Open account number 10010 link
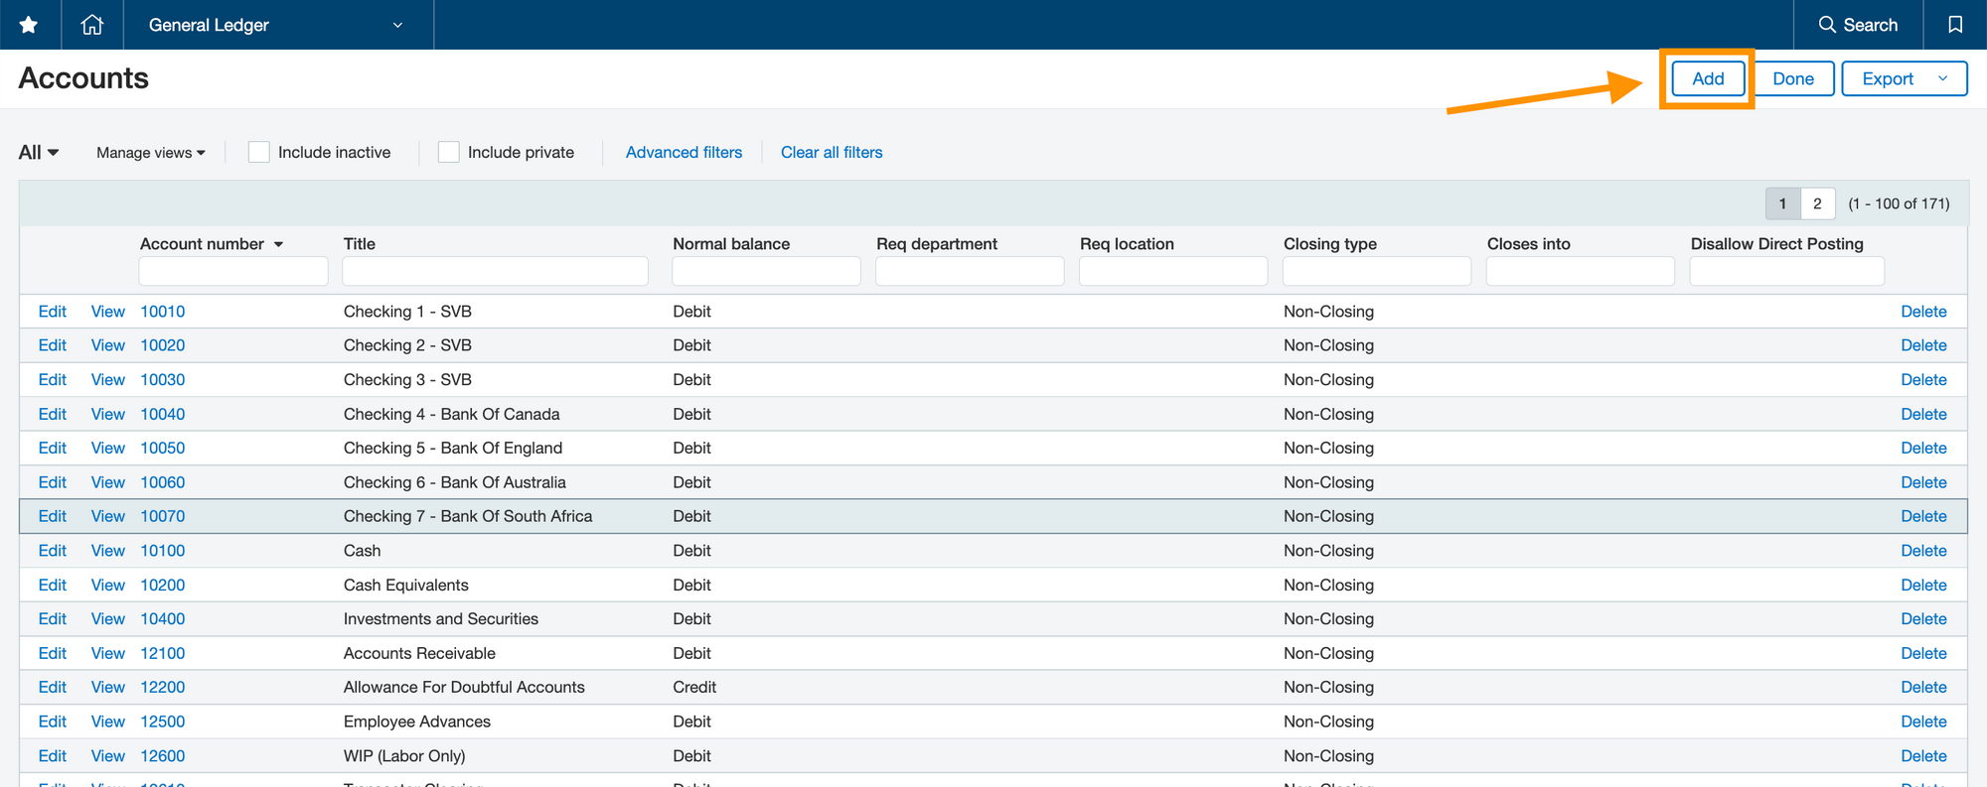The height and width of the screenshot is (787, 1987). click(162, 312)
